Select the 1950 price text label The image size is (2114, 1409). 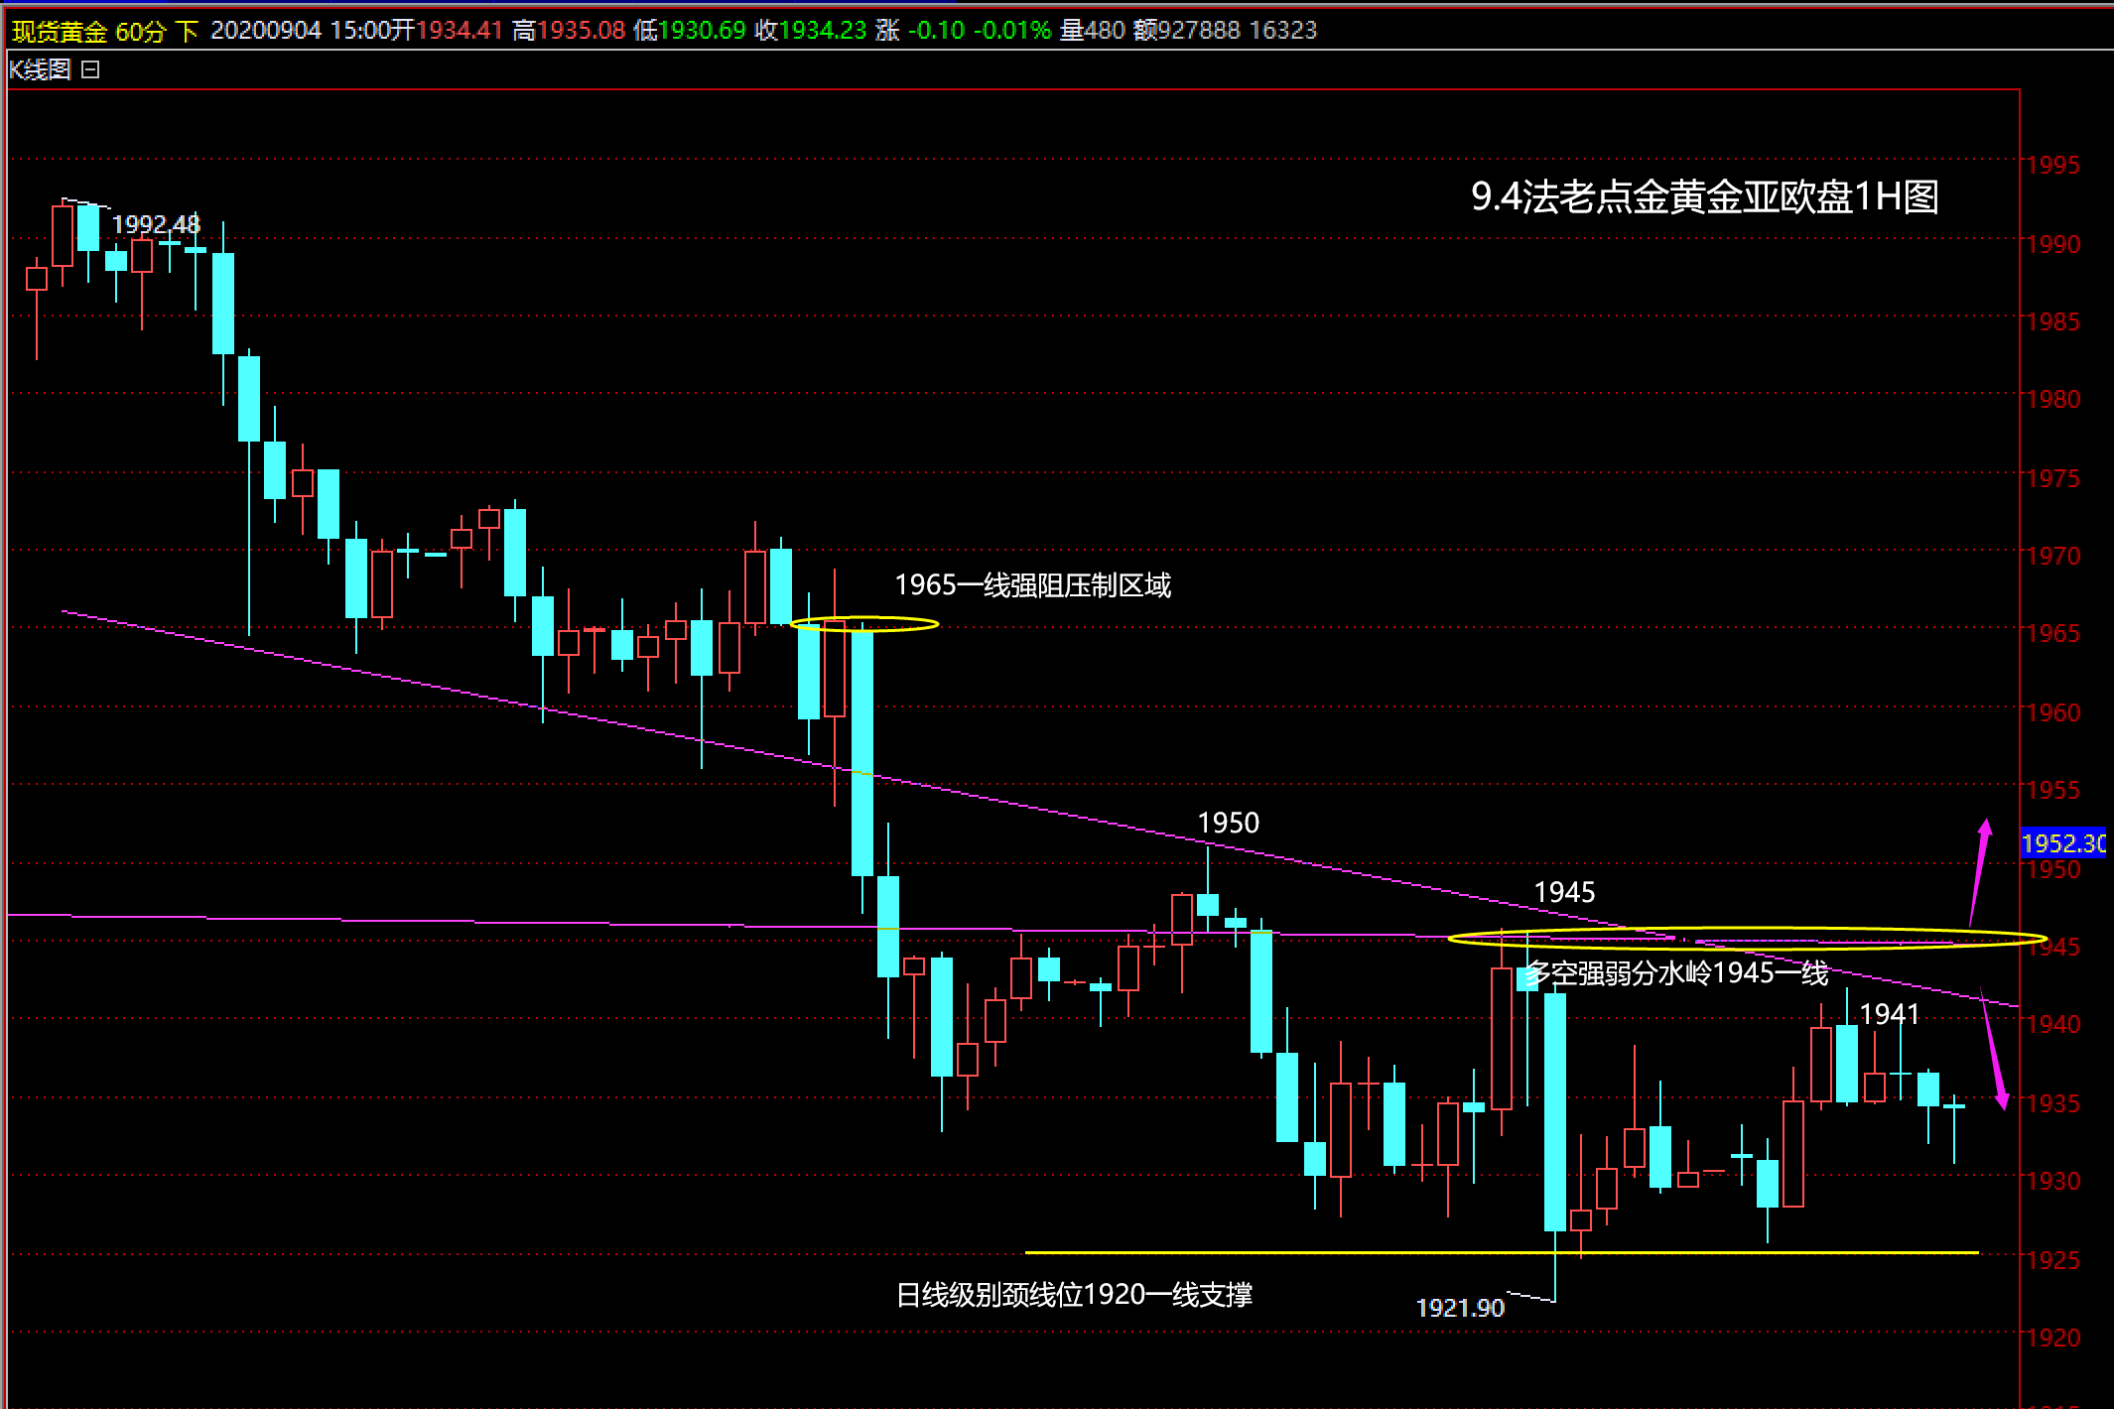[1228, 823]
